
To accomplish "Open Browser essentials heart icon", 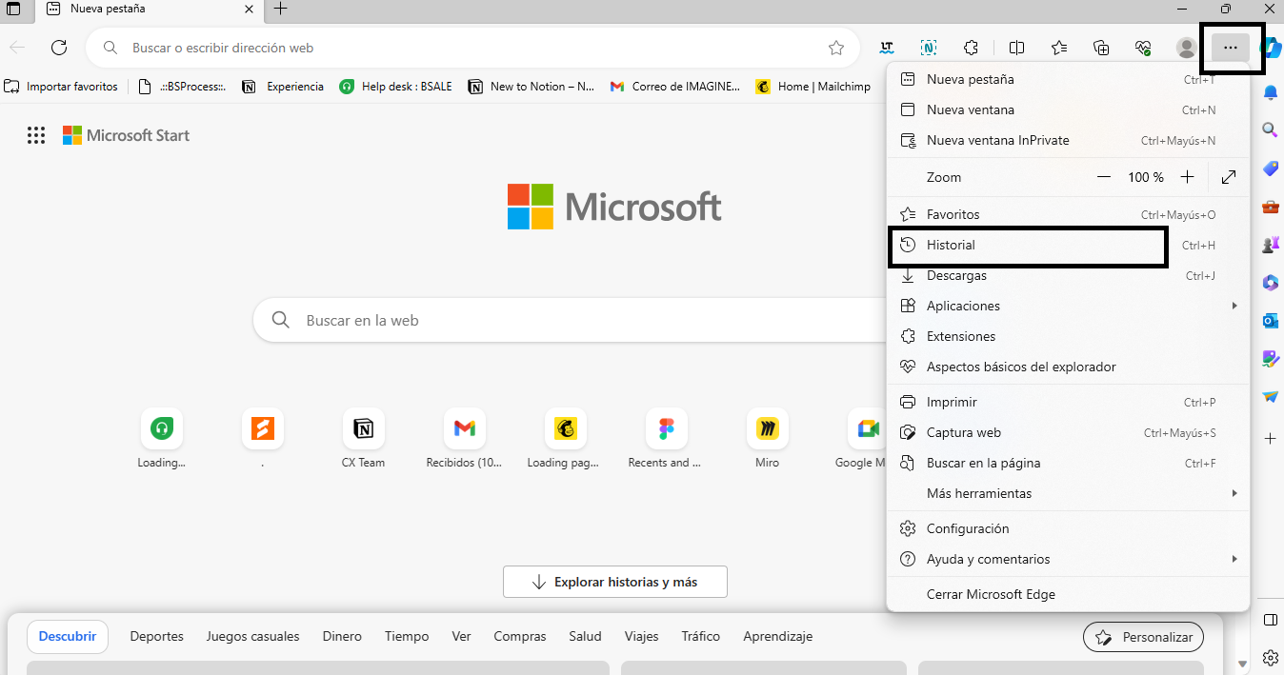I will tap(1143, 48).
